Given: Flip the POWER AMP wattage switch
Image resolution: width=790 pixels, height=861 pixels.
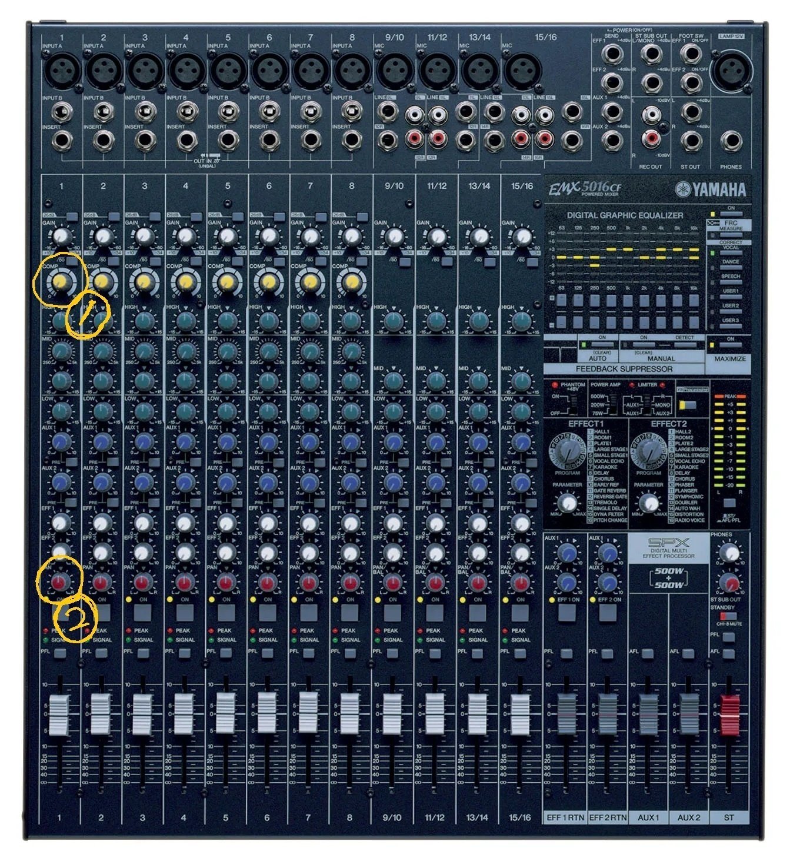Looking at the screenshot, I should (614, 404).
